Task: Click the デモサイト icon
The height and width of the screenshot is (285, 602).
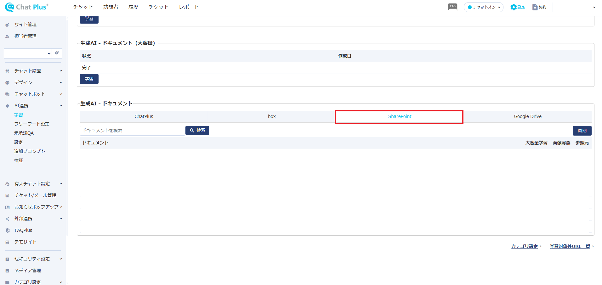Action: [x=7, y=242]
